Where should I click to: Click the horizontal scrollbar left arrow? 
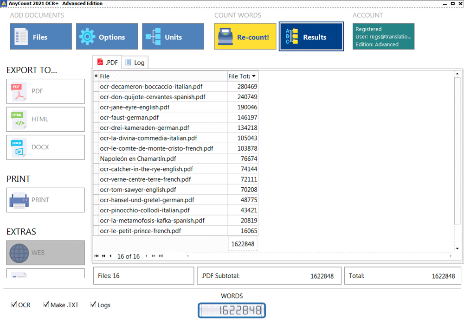click(187, 256)
